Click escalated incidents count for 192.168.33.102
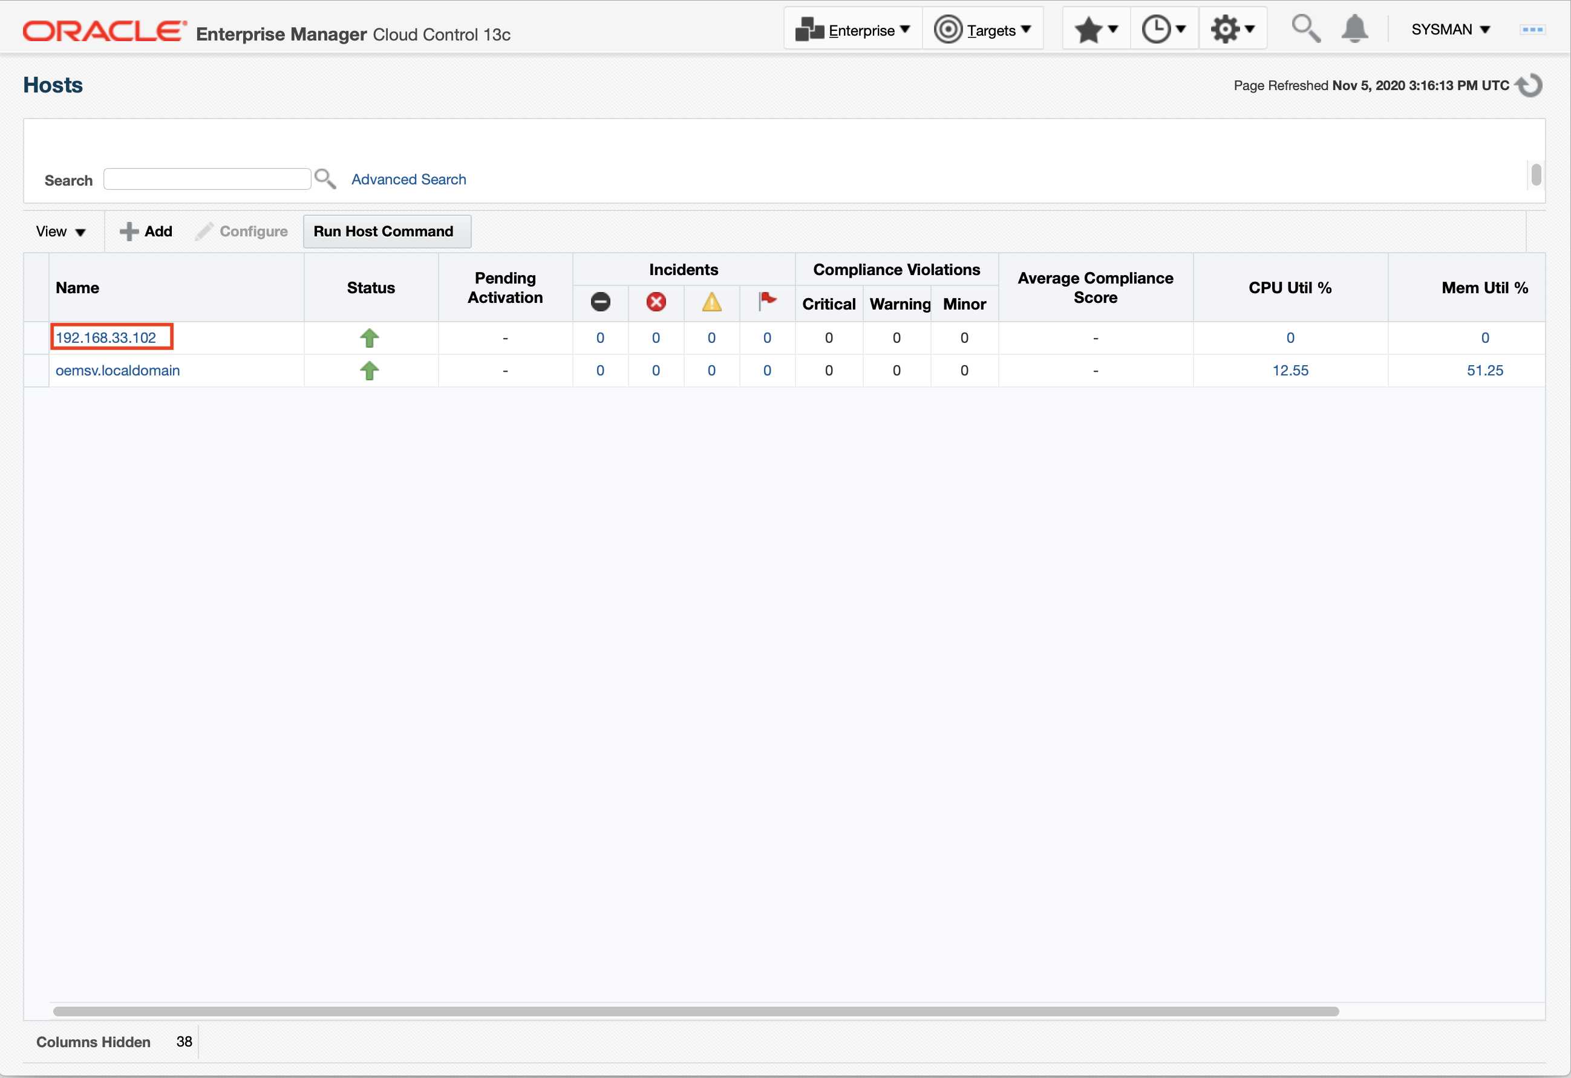This screenshot has height=1078, width=1571. pyautogui.click(x=766, y=338)
